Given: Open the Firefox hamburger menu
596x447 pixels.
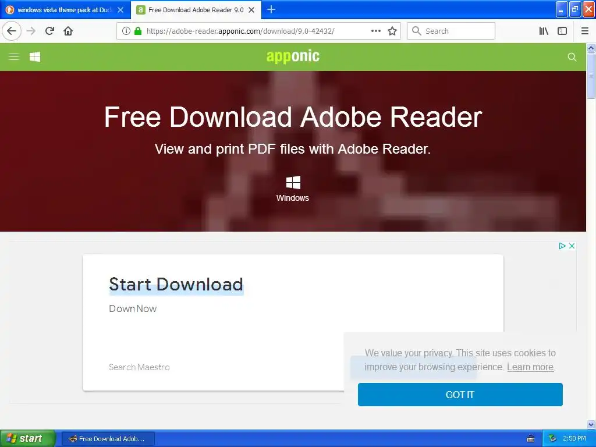Looking at the screenshot, I should pyautogui.click(x=584, y=31).
